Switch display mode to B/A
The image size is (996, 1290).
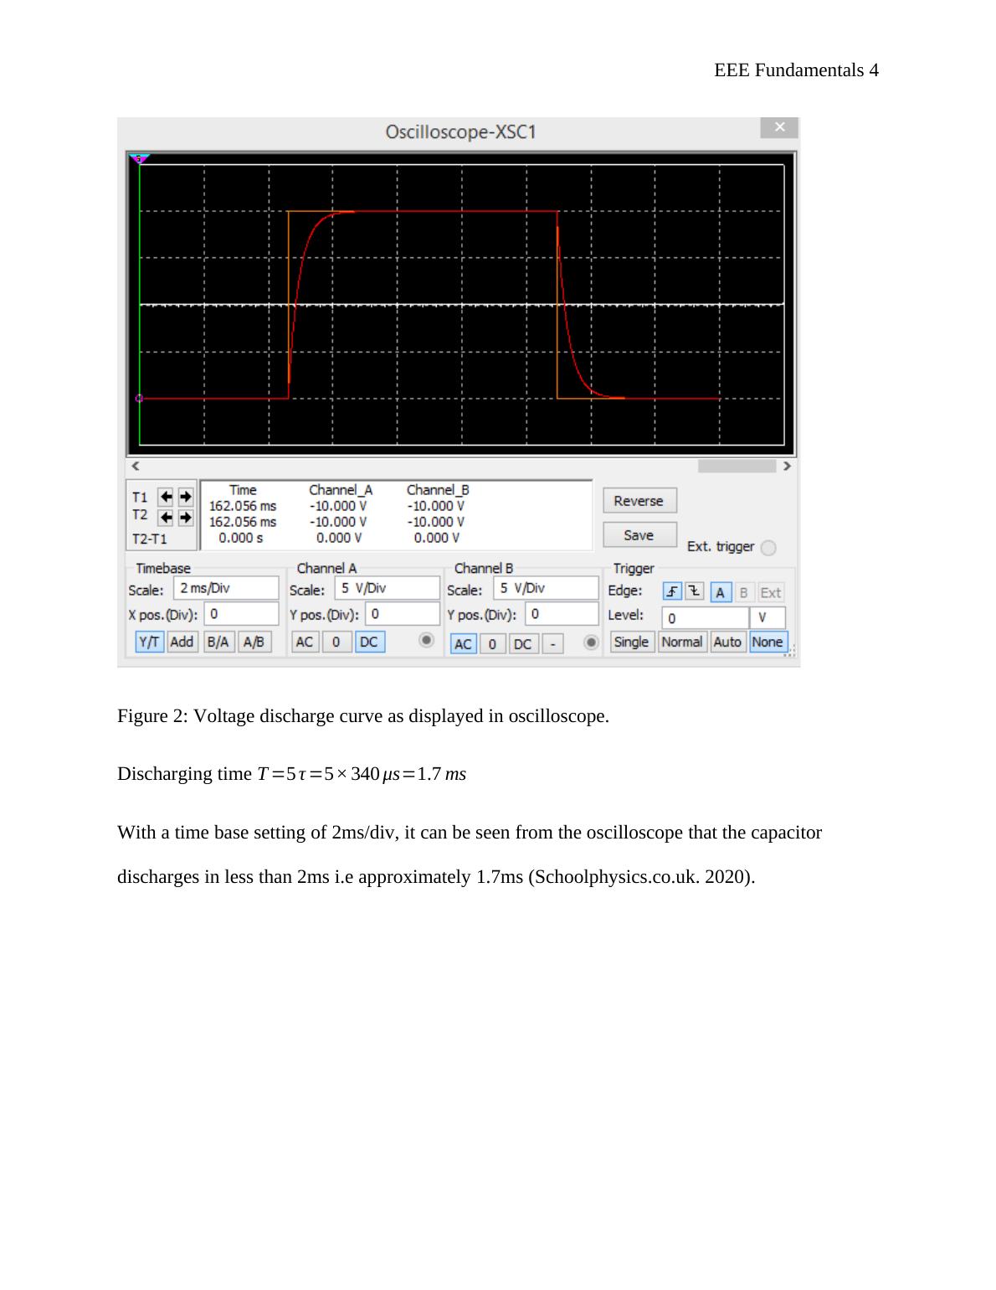[218, 642]
